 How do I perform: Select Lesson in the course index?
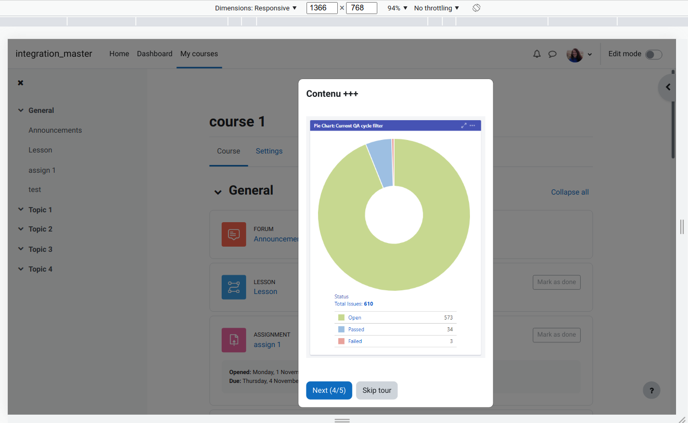pos(40,150)
